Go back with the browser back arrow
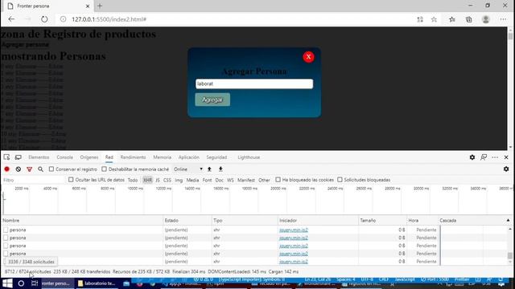Image resolution: width=515 pixels, height=289 pixels. tap(11, 19)
